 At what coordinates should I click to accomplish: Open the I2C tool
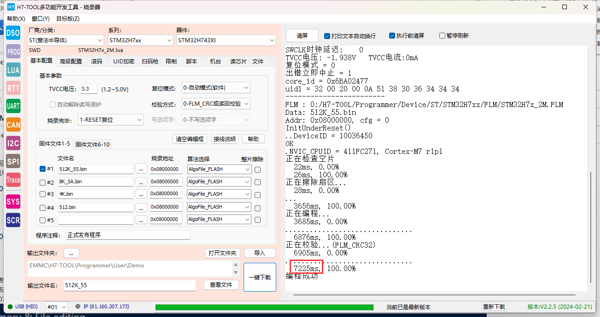pyautogui.click(x=13, y=143)
